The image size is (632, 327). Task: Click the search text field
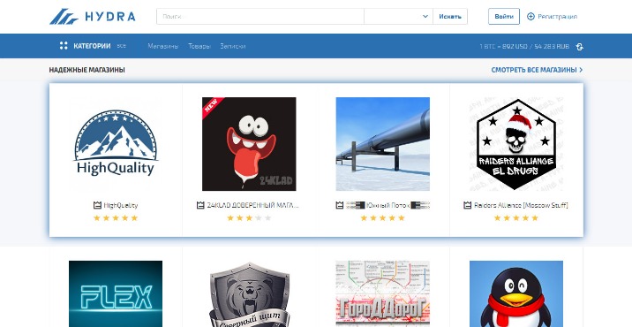260,17
